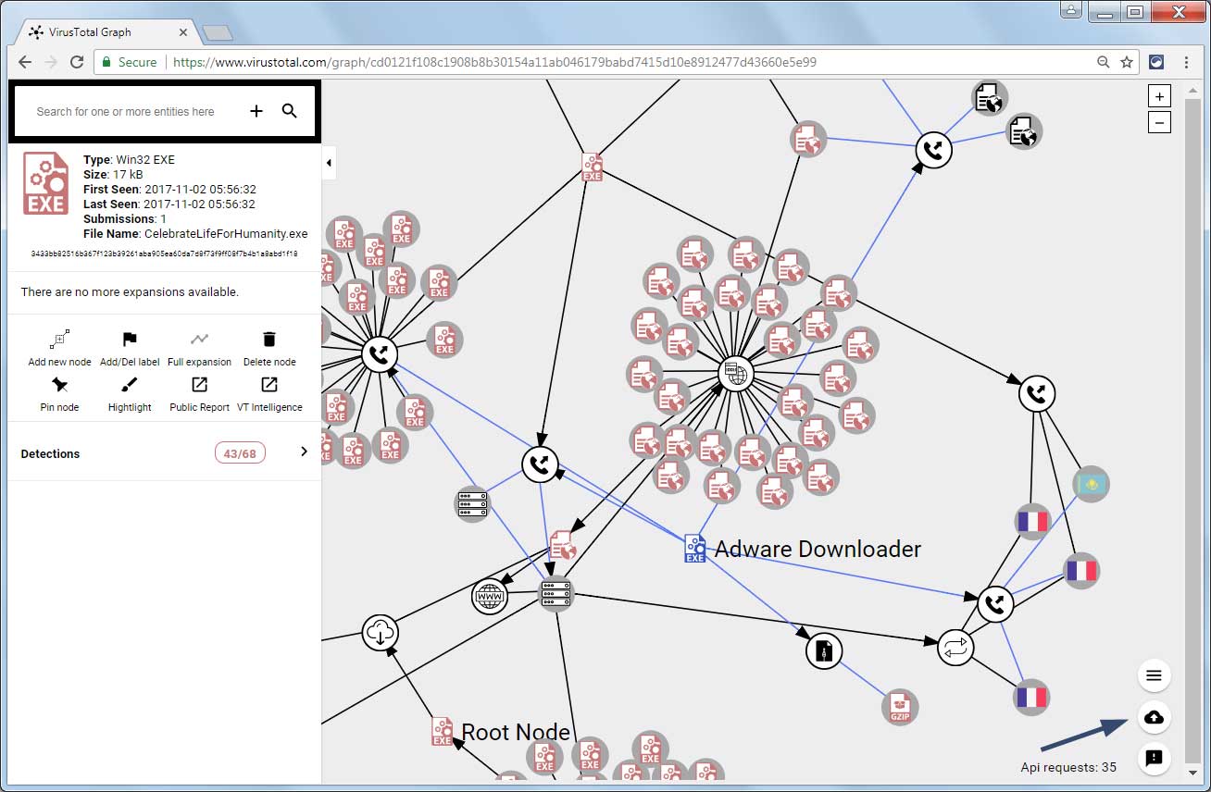This screenshot has width=1211, height=792.
Task: Run a search with the magnifier icon
Action: pos(290,110)
